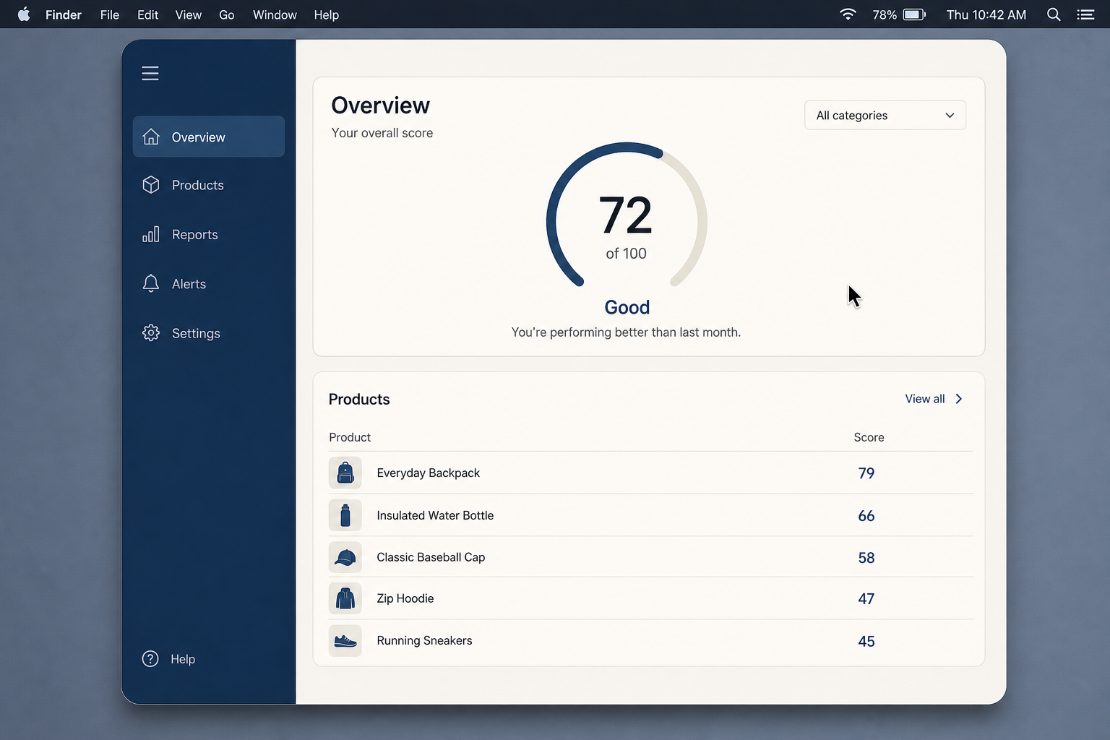This screenshot has height=740, width=1110.
Task: Click the Score column header
Action: (x=869, y=437)
